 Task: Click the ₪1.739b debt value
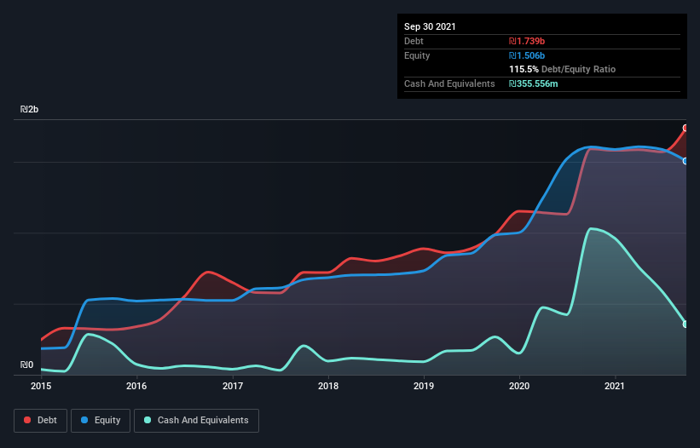coord(527,41)
